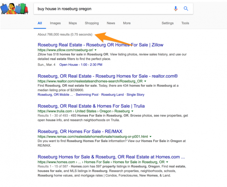Image resolution: width=227 pixels, height=187 pixels.
Task: Click the trulia.com breadcrumb URL text
Action: click(x=84, y=111)
